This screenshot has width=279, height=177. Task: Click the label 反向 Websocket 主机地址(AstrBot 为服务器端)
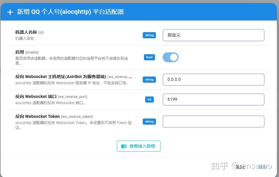pos(61,77)
